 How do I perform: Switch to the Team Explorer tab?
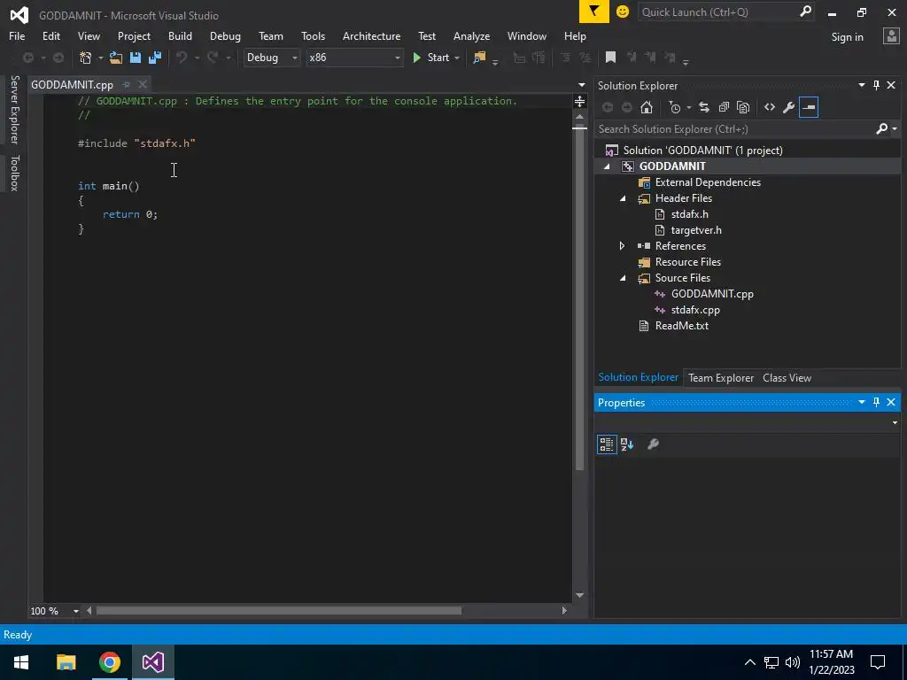(721, 377)
